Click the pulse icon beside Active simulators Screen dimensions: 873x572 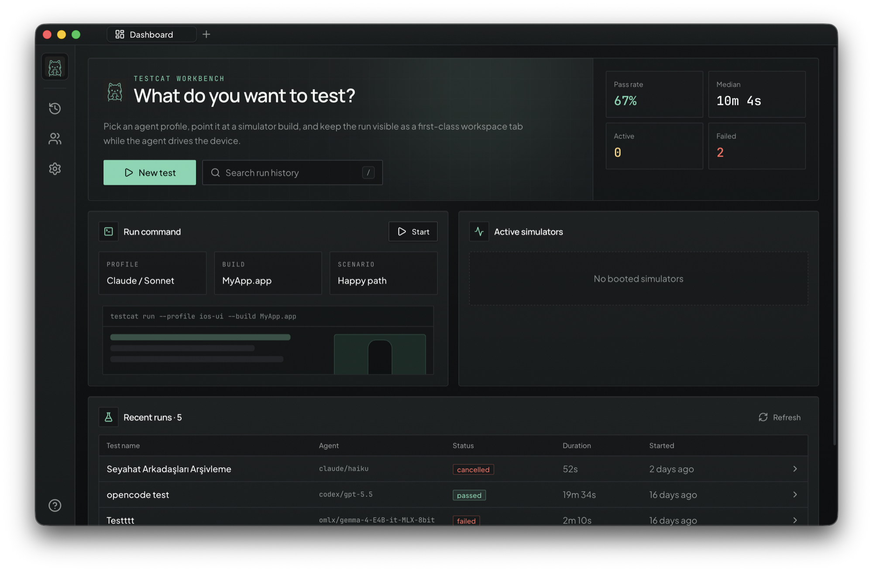(479, 232)
